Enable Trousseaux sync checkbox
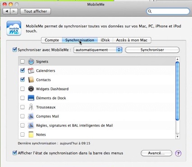 (23, 107)
